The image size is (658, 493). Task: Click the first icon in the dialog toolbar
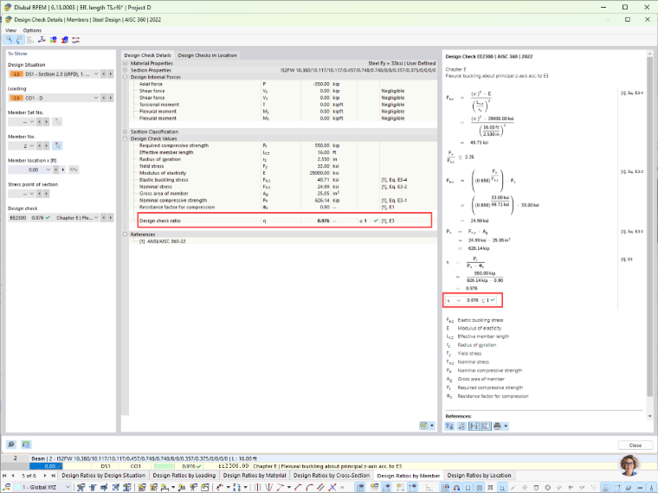coord(9,40)
